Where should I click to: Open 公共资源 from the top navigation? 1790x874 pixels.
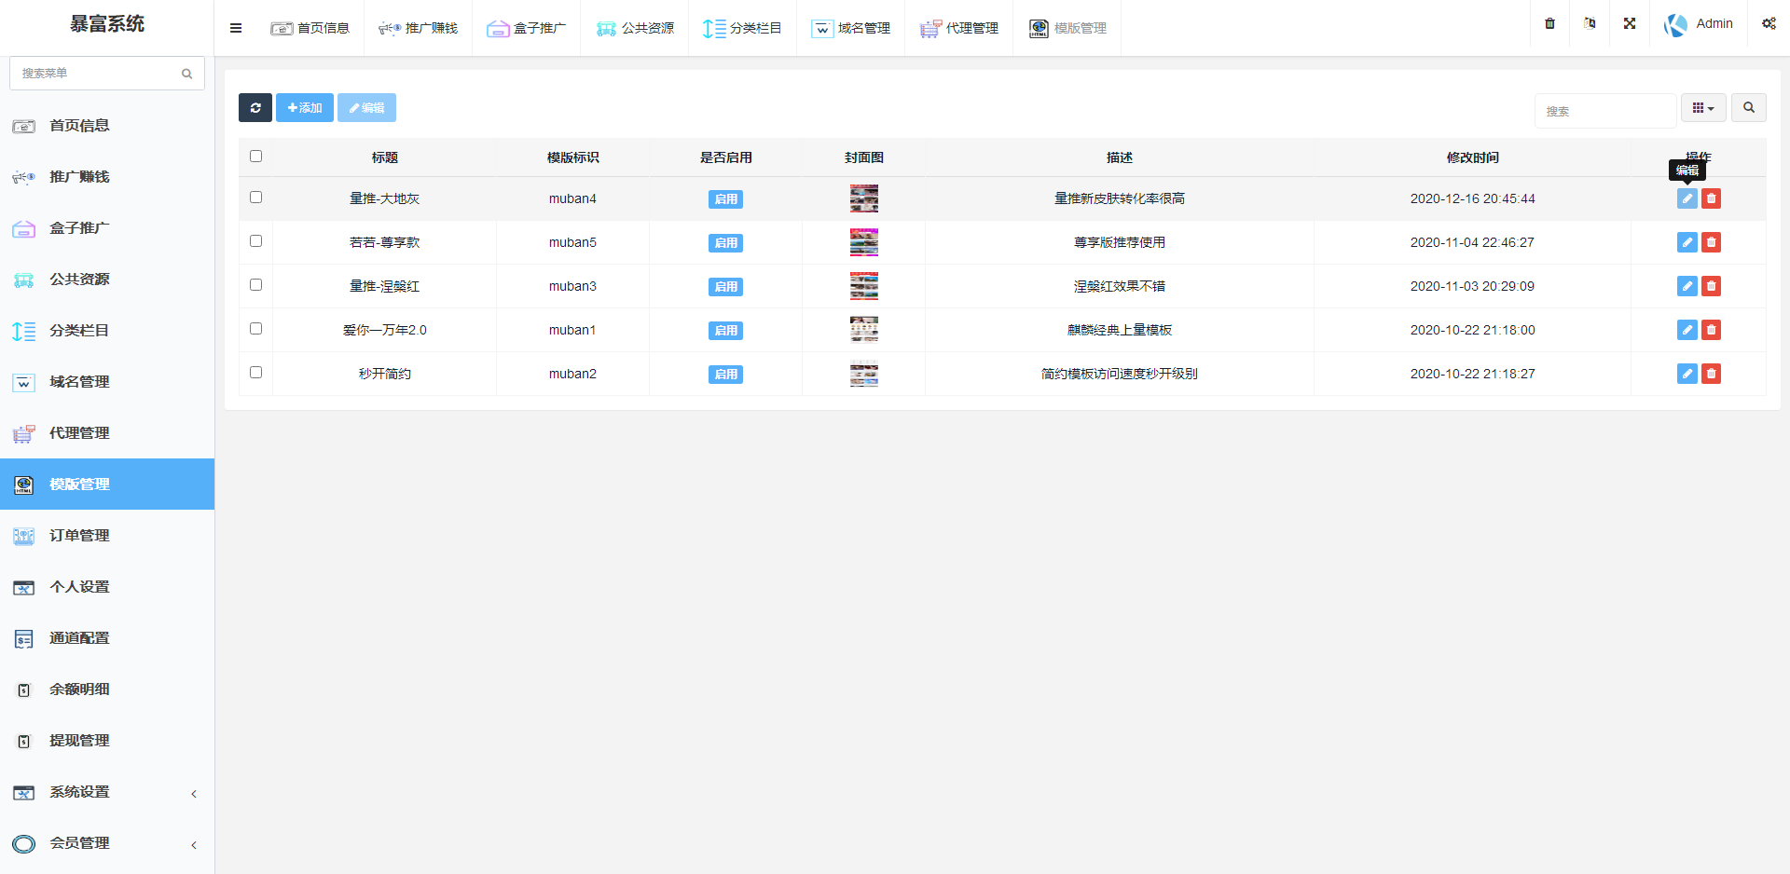[x=634, y=28]
